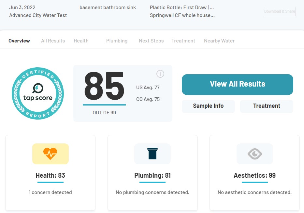Screen dimensions: 304x213
Task: Click the Aesthetics eye icon
Action: coord(254,154)
